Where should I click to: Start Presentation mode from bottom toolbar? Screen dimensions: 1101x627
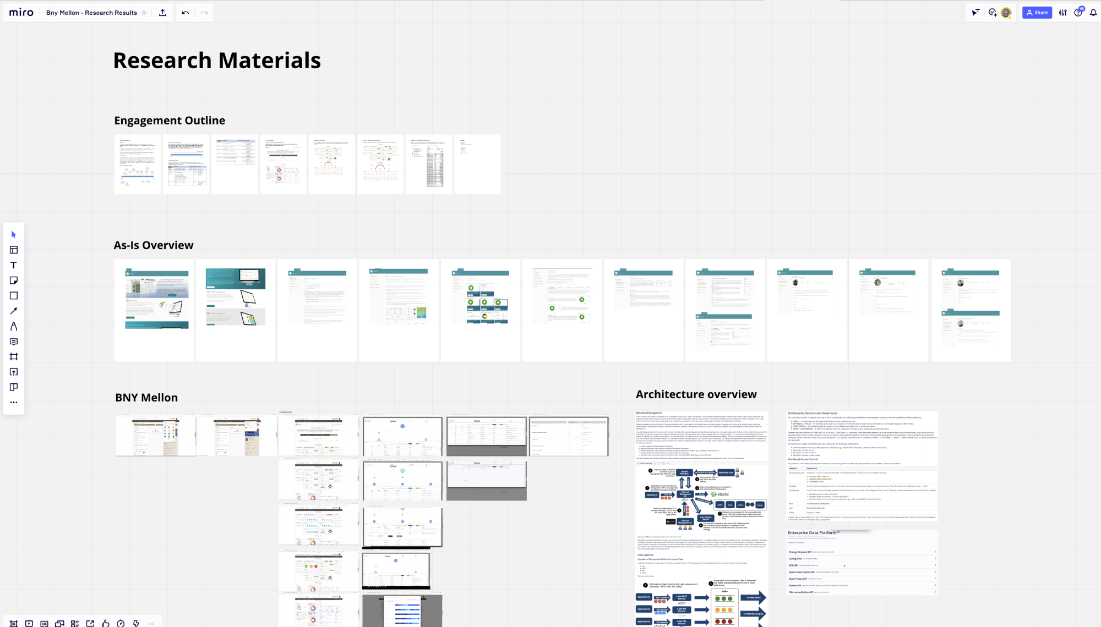[29, 623]
